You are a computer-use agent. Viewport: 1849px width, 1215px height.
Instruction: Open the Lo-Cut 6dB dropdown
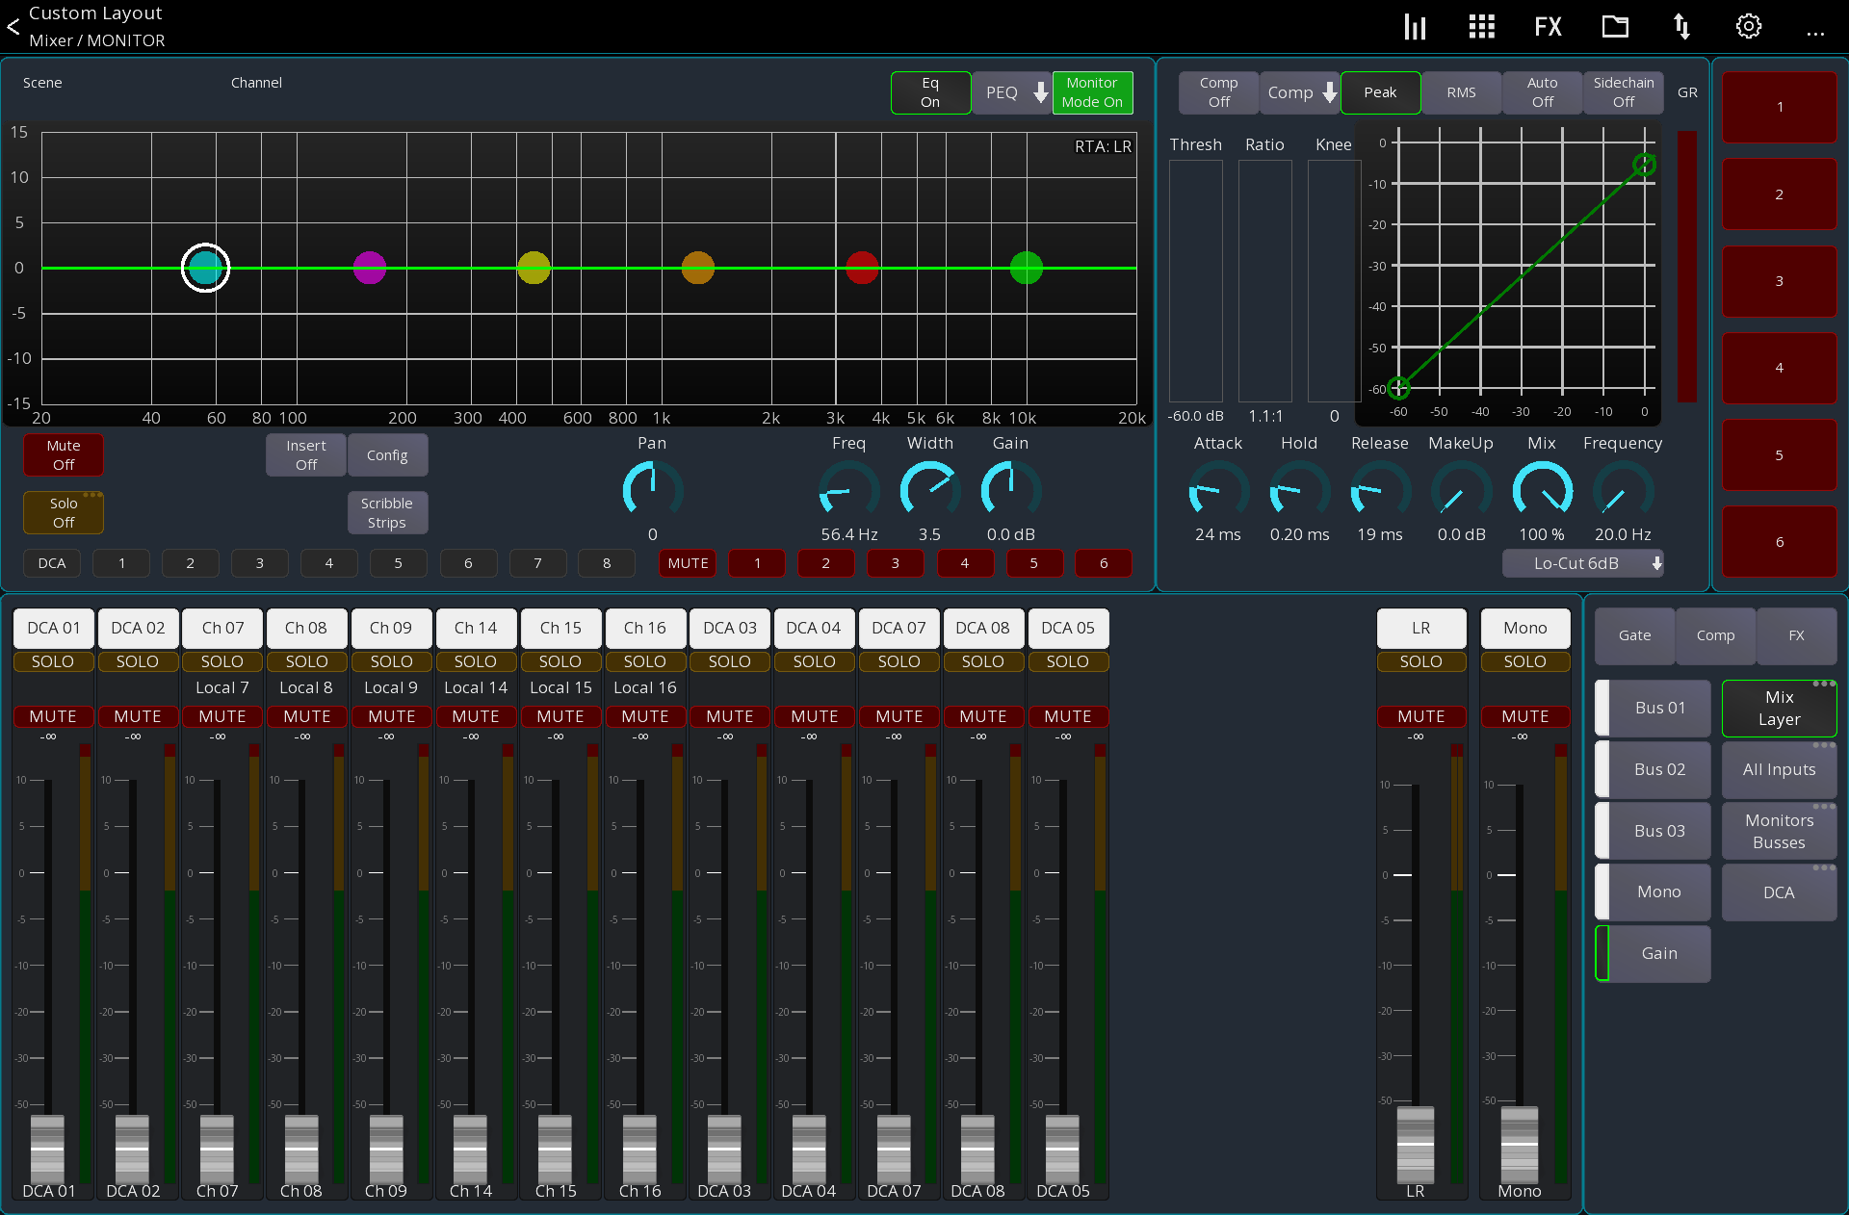click(x=1583, y=563)
